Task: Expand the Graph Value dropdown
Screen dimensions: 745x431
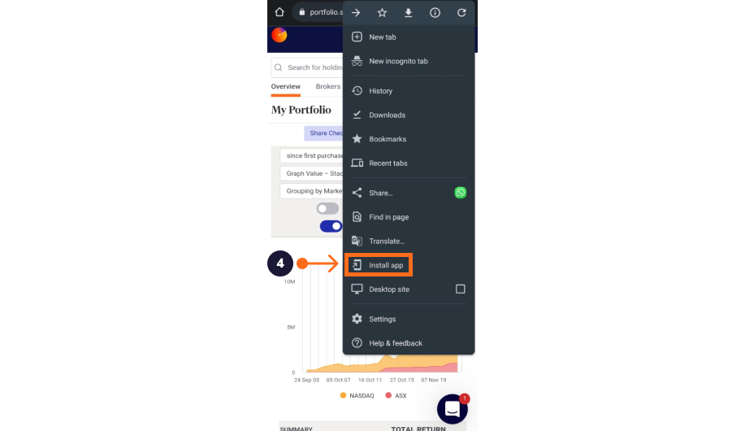Action: click(312, 173)
